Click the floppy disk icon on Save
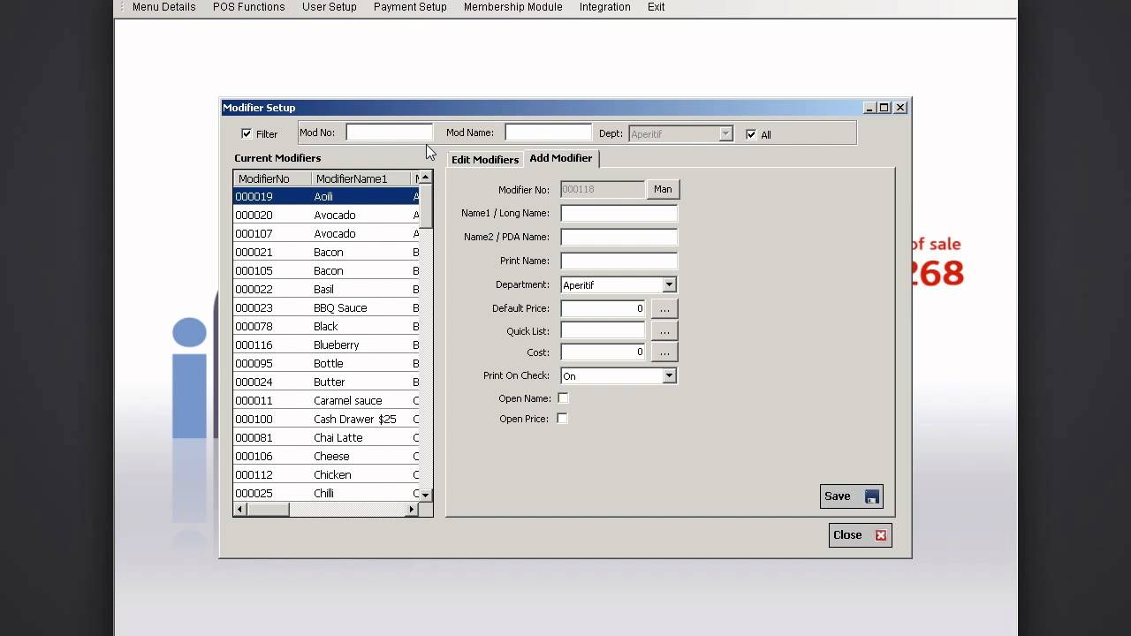Image resolution: width=1131 pixels, height=636 pixels. (871, 496)
